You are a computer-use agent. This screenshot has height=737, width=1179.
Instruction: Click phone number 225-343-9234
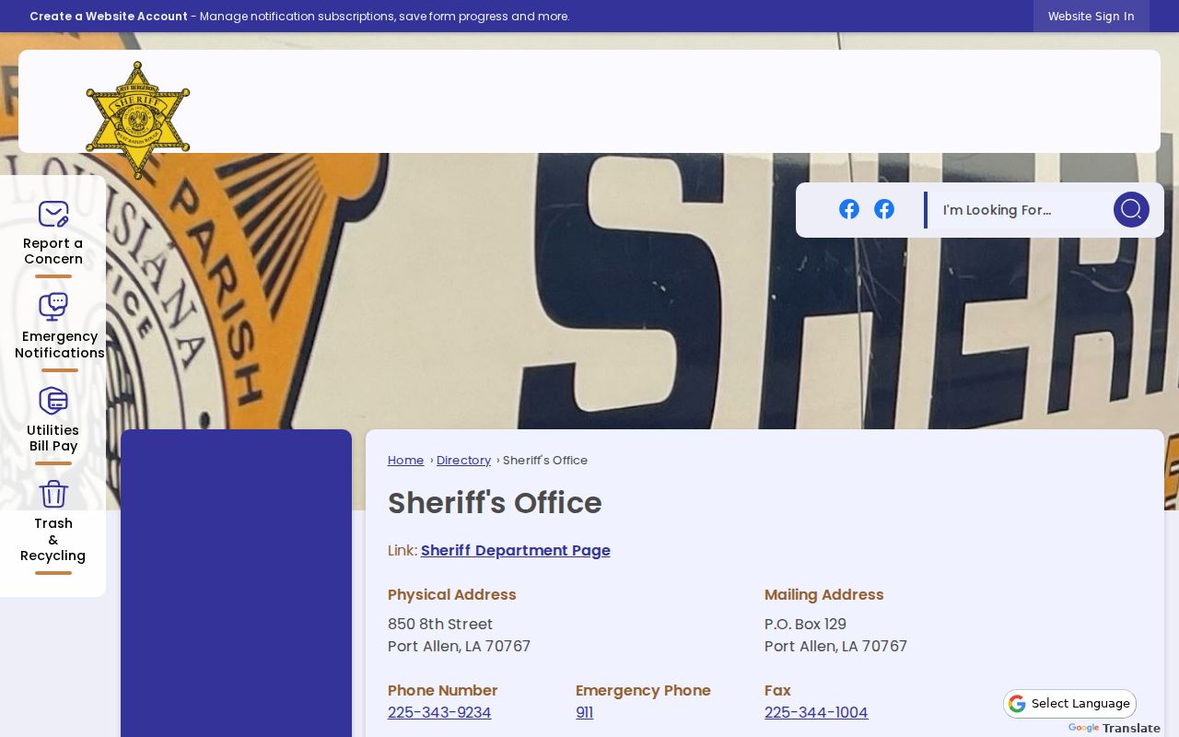[x=439, y=713]
